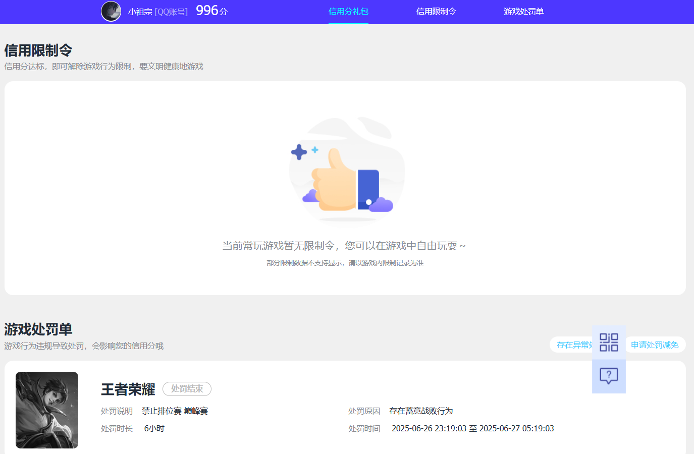The width and height of the screenshot is (694, 454).
Task: Click the question mark feedback icon
Action: click(x=608, y=375)
